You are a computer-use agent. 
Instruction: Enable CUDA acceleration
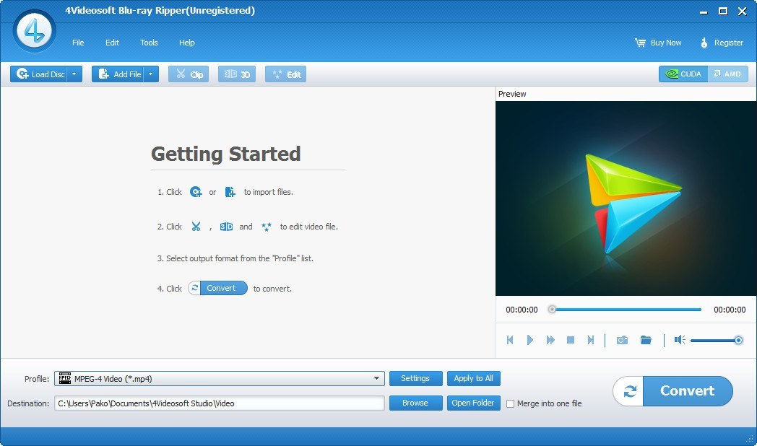click(x=682, y=73)
